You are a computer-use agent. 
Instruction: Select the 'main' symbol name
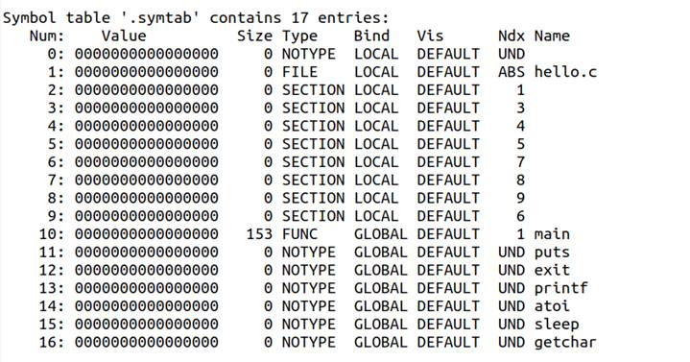pyautogui.click(x=552, y=234)
